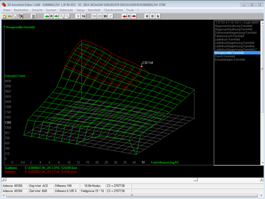Click the green right arrow button
This screenshot has width=265, height=199.
click(x=56, y=16)
